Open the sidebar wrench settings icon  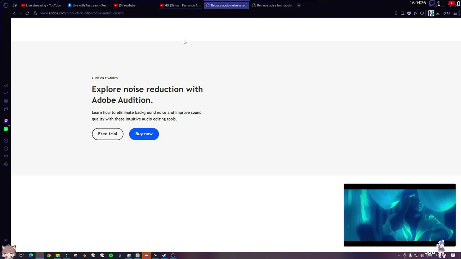[x=6, y=164]
